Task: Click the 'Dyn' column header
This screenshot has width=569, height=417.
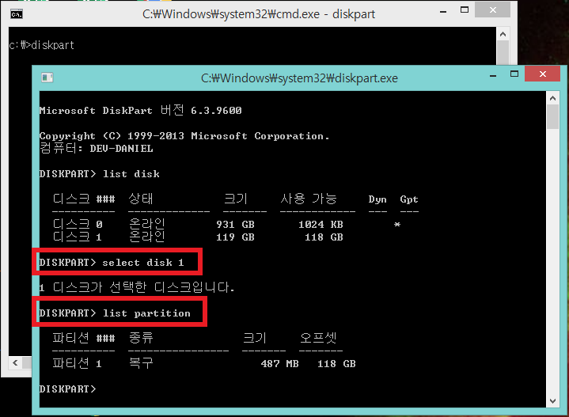Action: tap(377, 199)
